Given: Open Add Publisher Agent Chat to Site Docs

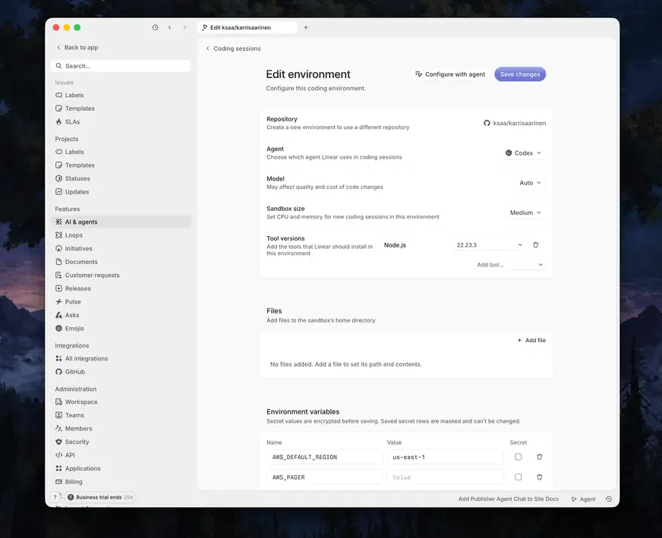Looking at the screenshot, I should click(509, 499).
